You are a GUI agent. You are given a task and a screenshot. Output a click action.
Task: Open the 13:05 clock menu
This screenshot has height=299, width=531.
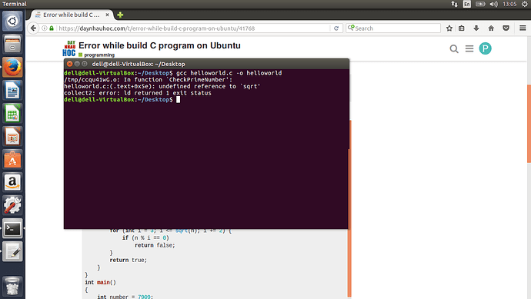pyautogui.click(x=509, y=4)
